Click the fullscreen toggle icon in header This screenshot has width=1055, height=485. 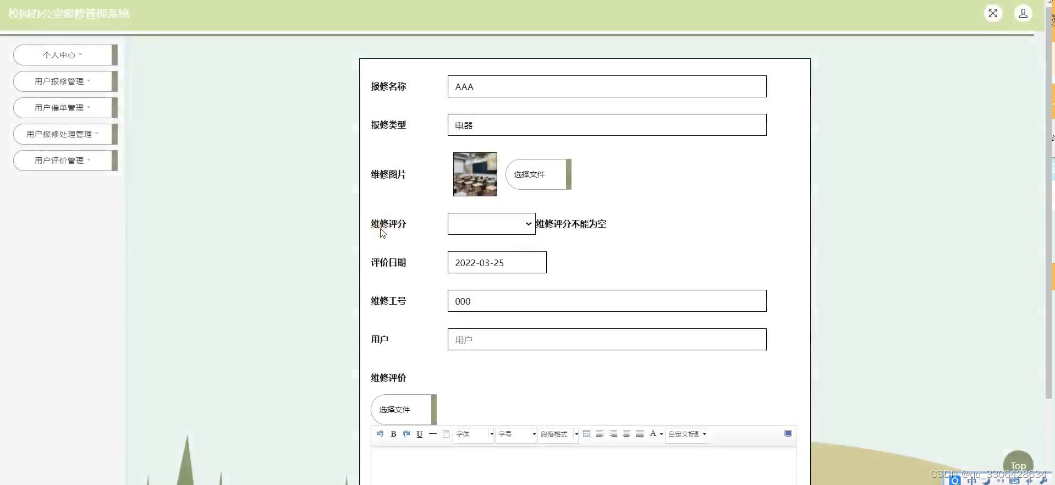coord(993,13)
